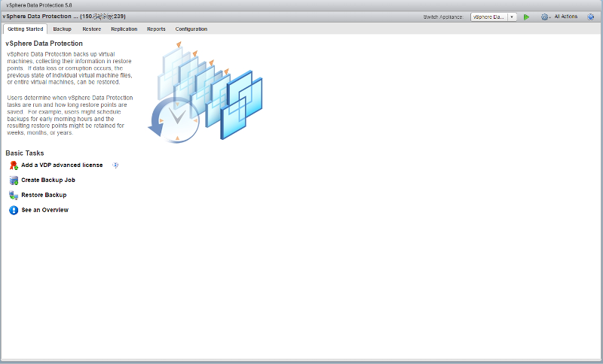
Task: Click the See an Overview link
Action: [45, 210]
